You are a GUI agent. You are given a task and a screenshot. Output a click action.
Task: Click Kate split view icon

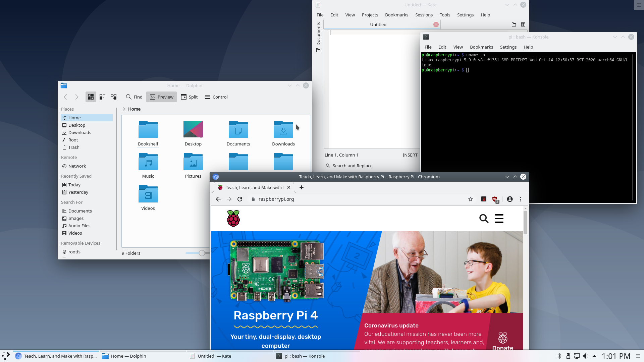(523, 24)
